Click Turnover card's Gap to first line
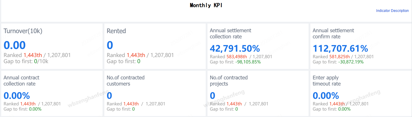 point(26,61)
